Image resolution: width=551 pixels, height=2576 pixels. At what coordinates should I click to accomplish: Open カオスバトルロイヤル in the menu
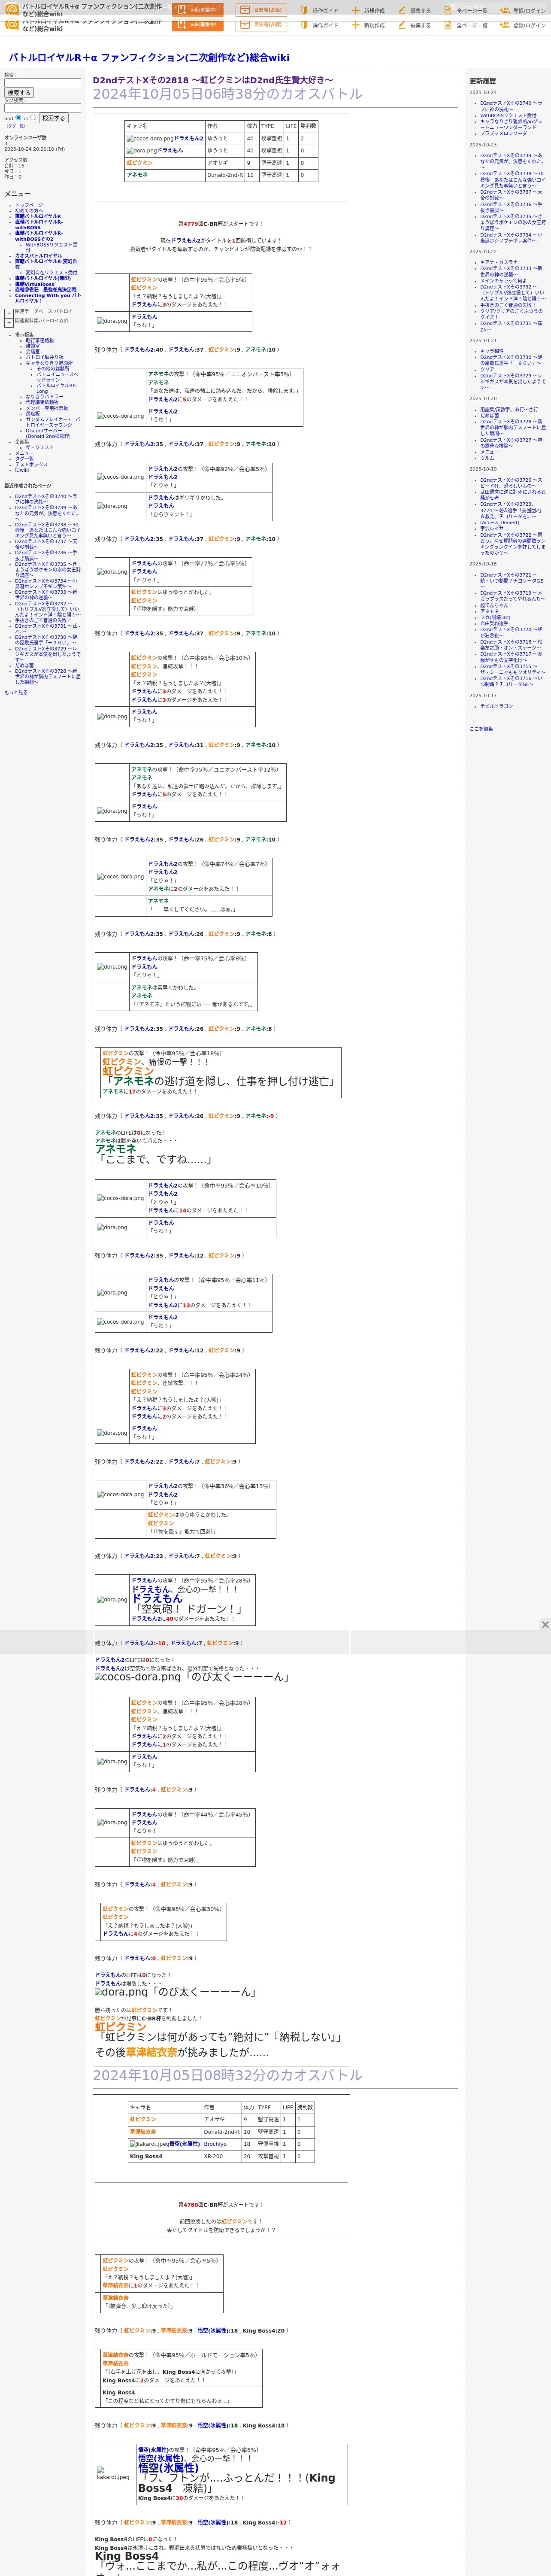38,255
